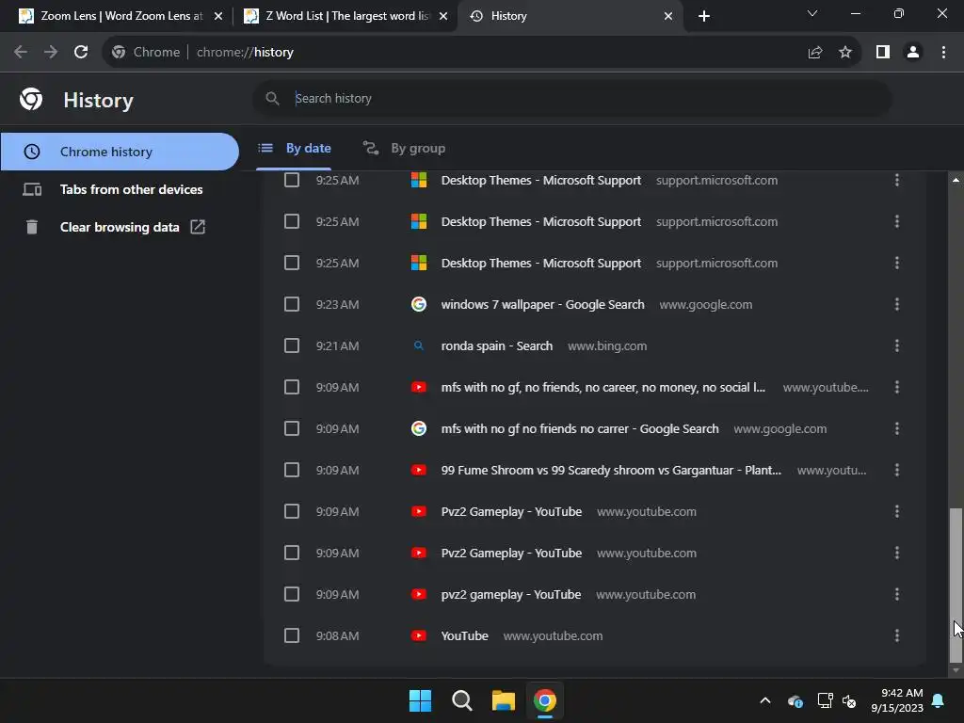Open more actions for lowercase pvz2 gameplay entry
The height and width of the screenshot is (723, 964).
click(897, 595)
